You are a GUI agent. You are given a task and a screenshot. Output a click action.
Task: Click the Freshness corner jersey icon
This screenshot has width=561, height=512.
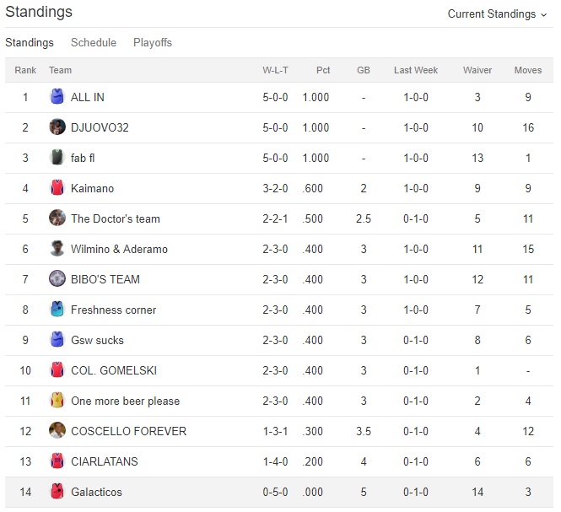[x=57, y=310]
